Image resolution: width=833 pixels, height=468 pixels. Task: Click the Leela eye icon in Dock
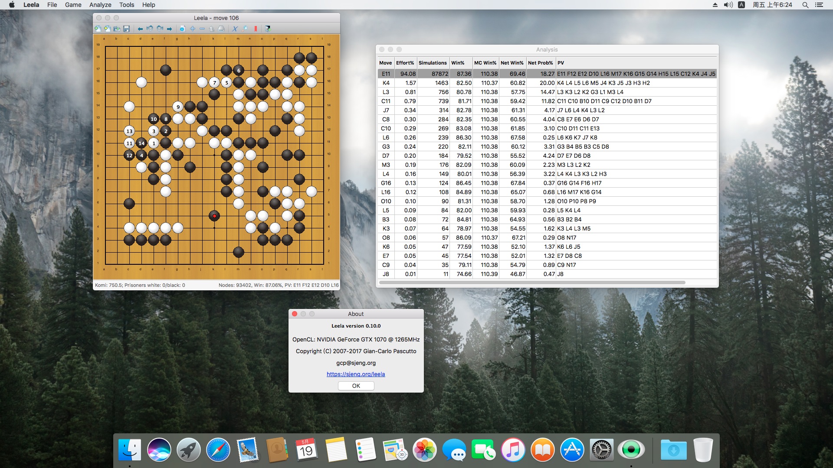(631, 450)
